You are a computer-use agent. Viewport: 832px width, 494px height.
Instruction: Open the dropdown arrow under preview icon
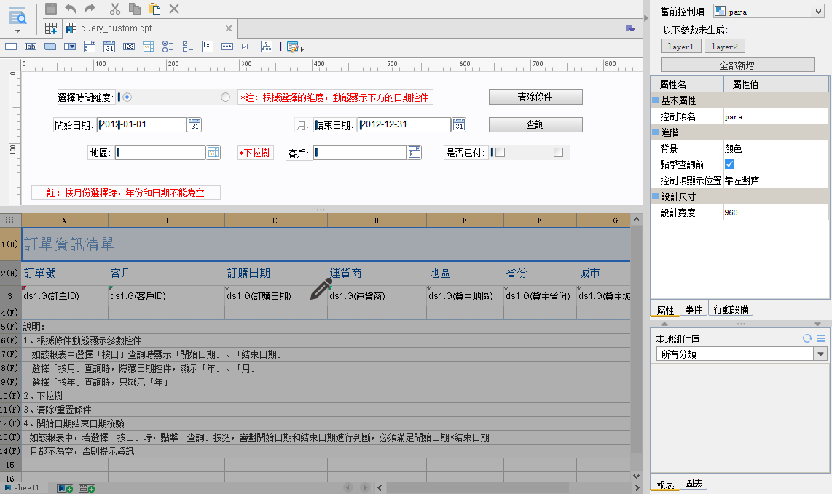pyautogui.click(x=17, y=31)
